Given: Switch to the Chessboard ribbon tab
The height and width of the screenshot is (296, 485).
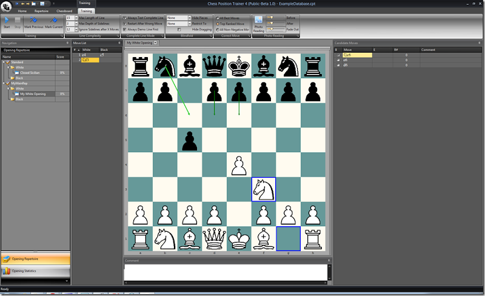Looking at the screenshot, I should click(64, 11).
